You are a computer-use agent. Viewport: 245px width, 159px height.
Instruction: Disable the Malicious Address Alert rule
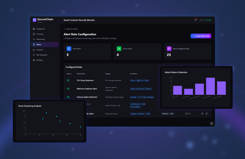pos(68,89)
